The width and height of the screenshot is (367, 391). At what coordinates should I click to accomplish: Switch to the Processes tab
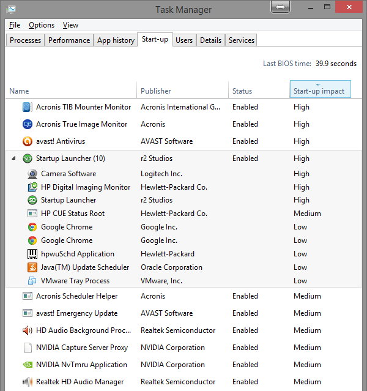click(25, 40)
